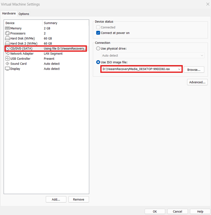Toggle the Connect at power on checkbox

coord(98,33)
